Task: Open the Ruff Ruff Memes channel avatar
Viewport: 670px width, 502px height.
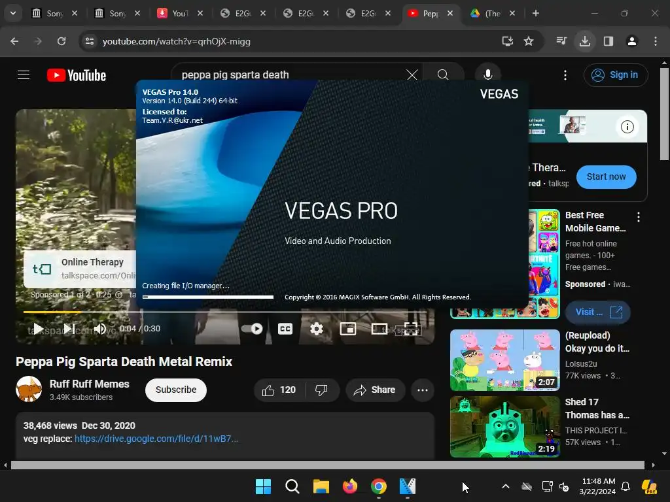Action: tap(29, 389)
